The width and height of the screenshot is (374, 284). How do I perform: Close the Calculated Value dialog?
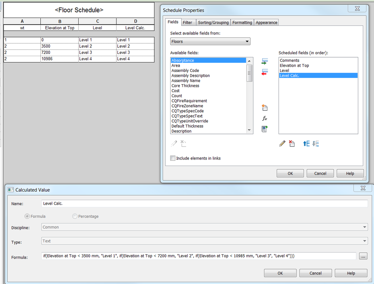point(363,188)
